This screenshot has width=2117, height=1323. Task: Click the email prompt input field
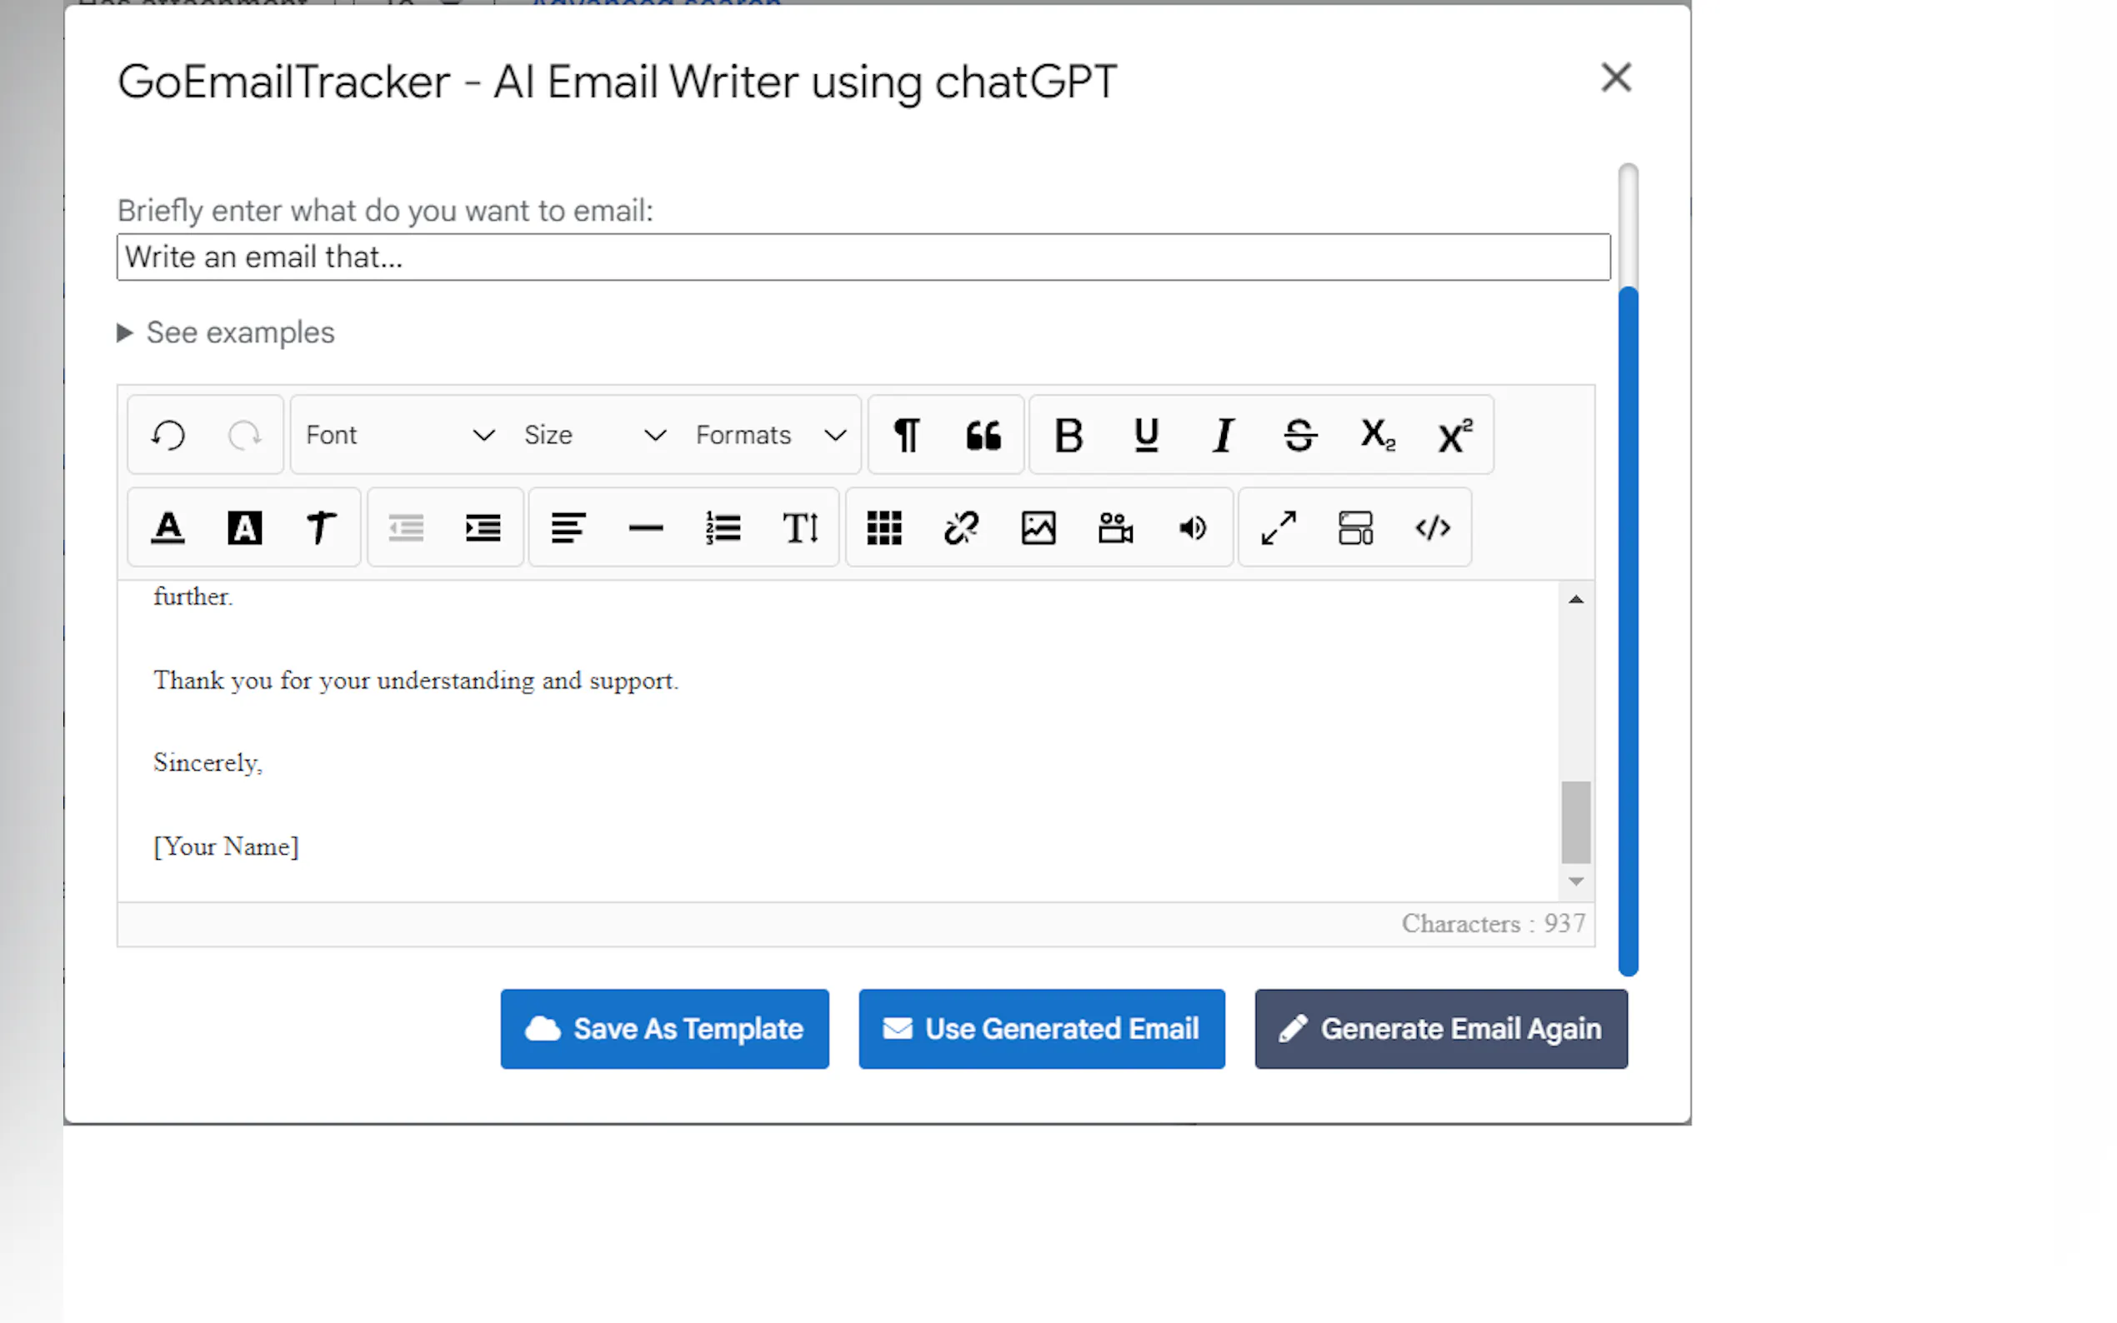[x=862, y=257]
